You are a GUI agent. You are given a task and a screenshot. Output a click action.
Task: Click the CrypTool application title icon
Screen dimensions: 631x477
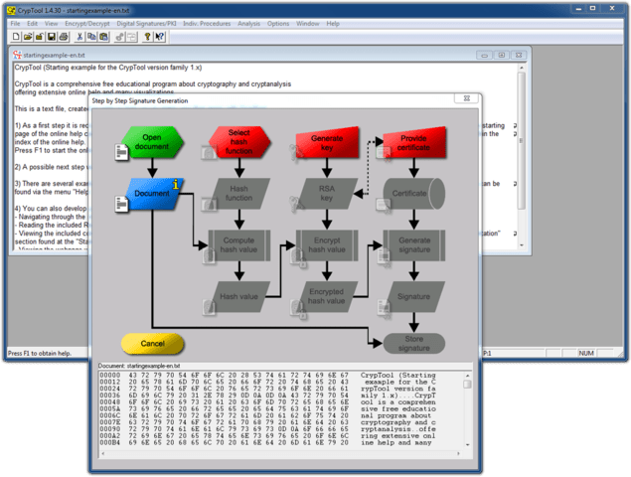pyautogui.click(x=11, y=11)
